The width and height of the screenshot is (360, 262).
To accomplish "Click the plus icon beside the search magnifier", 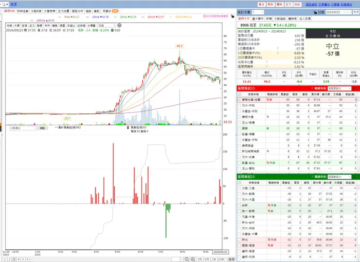I will pos(7,4).
